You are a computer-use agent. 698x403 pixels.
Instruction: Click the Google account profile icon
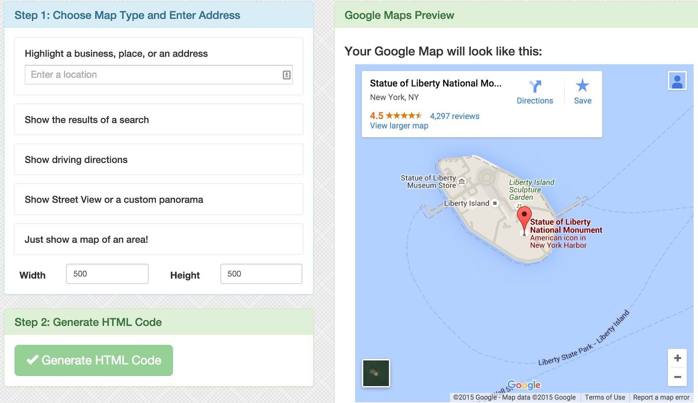coord(677,81)
